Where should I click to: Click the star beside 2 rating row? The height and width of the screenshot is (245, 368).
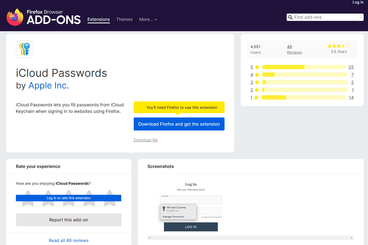[257, 90]
